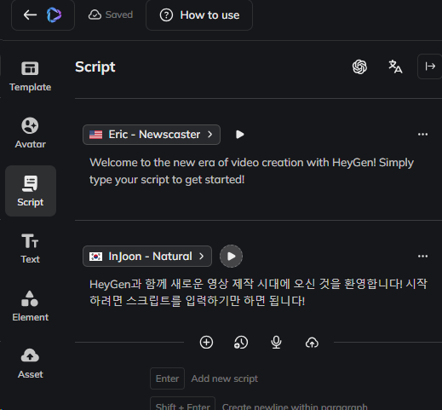Click the HeyGen logo icon

(54, 14)
